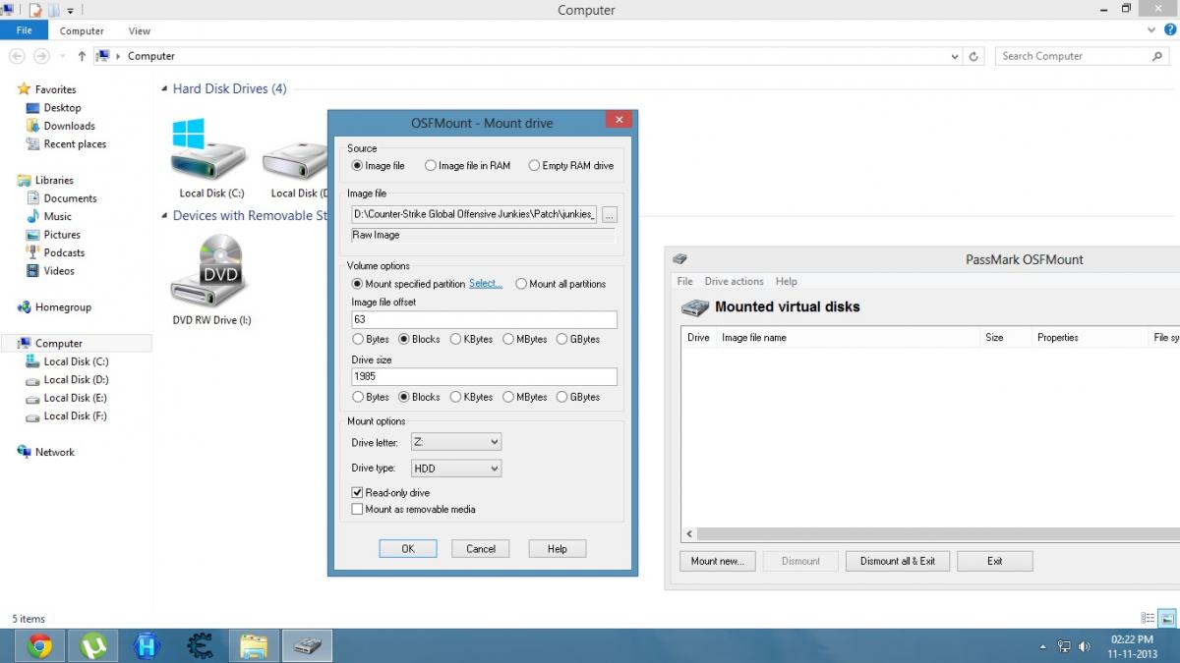Set image file offset unit to Bytes
1180x663 pixels.
357,339
